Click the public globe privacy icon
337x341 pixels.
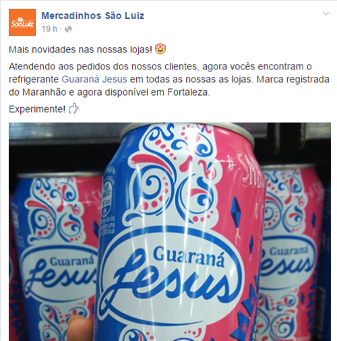[x=68, y=29]
